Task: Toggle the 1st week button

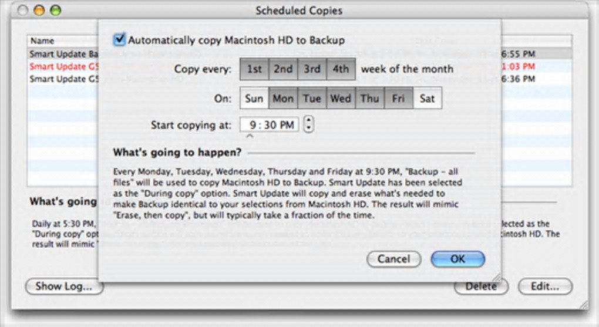Action: point(254,69)
